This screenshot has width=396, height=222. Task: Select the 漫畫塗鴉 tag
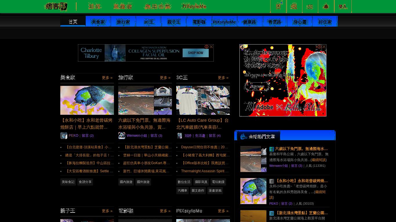click(215, 190)
